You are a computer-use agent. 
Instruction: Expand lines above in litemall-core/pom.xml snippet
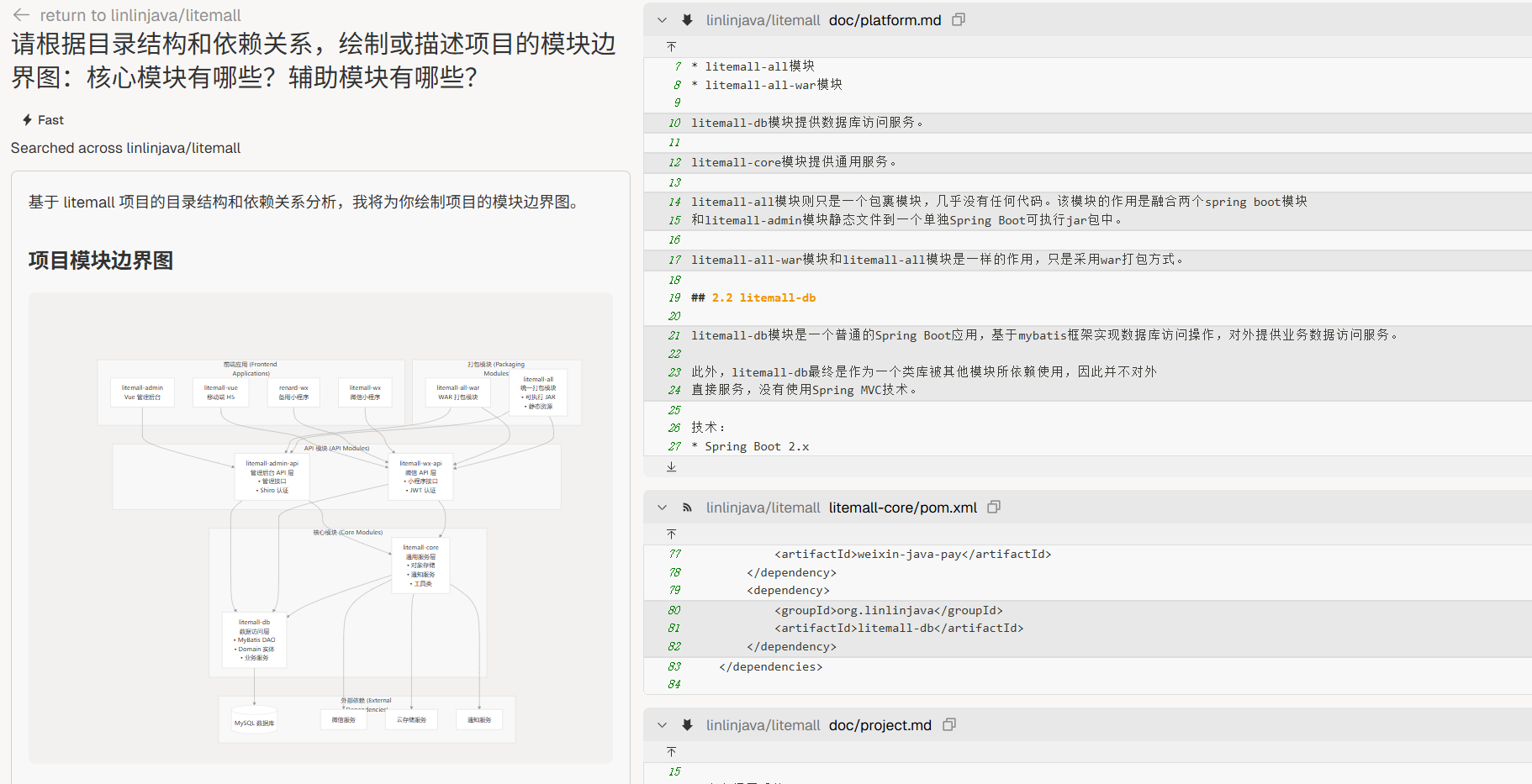tap(671, 534)
